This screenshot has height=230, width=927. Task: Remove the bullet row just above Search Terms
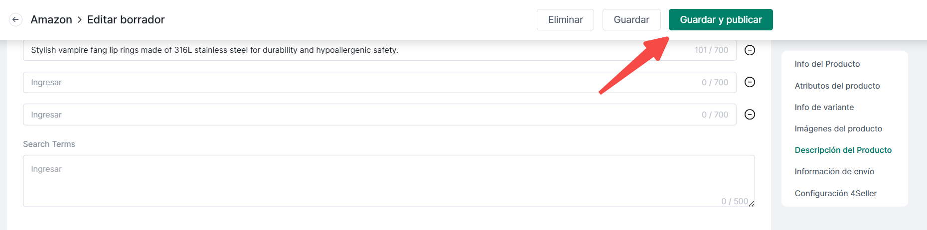(750, 115)
